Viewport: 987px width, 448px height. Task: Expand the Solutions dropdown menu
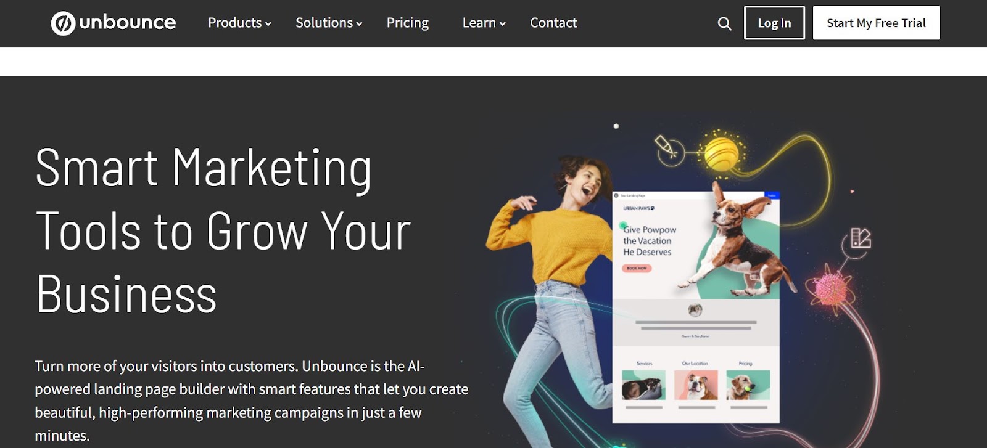click(329, 23)
